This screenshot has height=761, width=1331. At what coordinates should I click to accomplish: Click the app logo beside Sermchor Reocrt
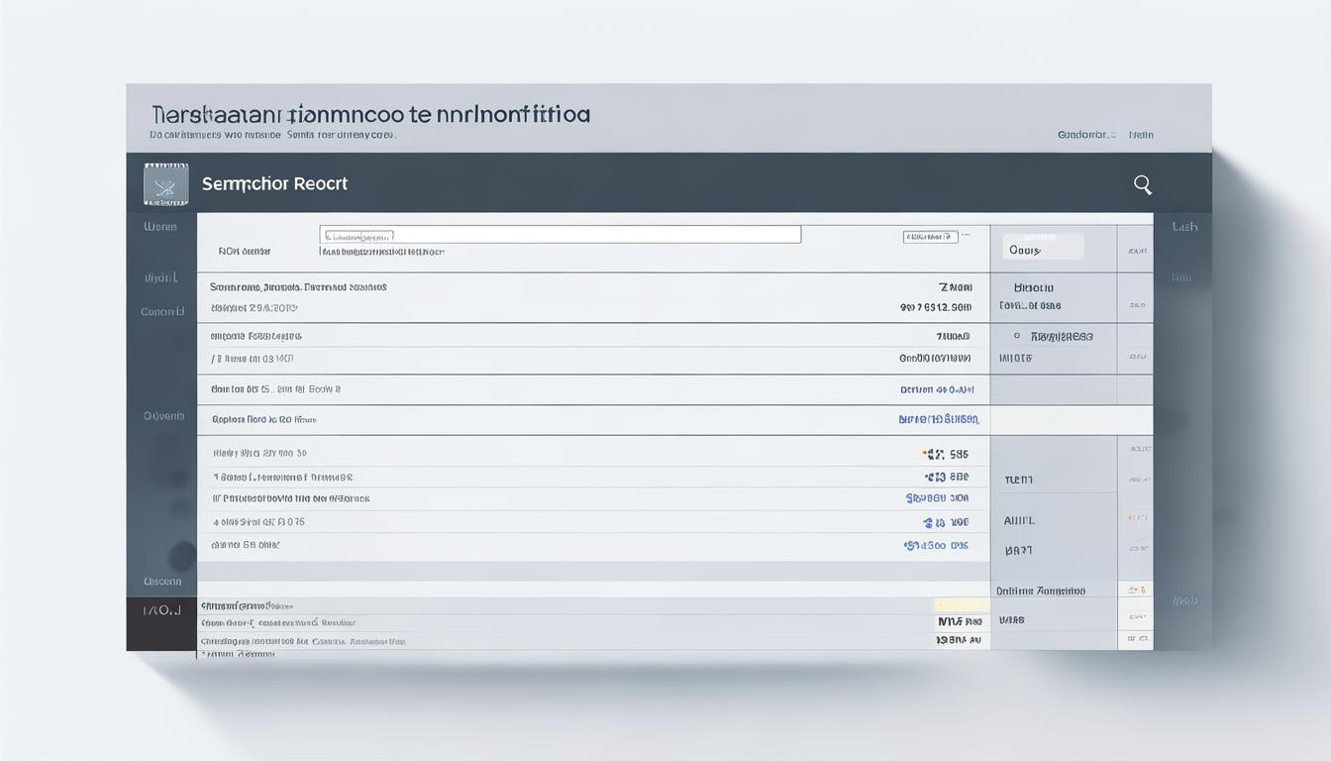(165, 184)
